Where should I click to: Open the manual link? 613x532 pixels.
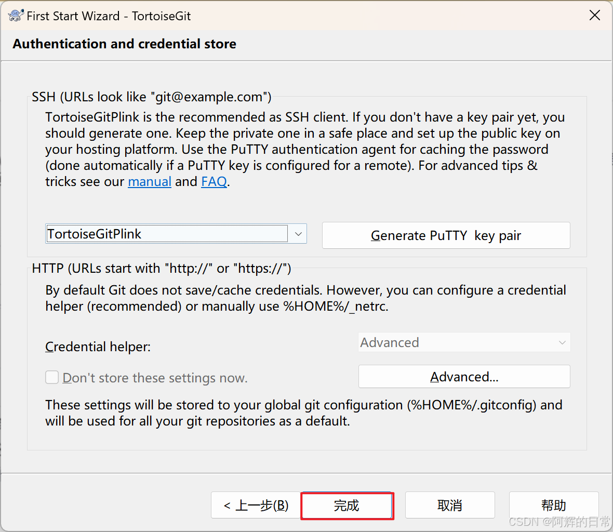[149, 182]
